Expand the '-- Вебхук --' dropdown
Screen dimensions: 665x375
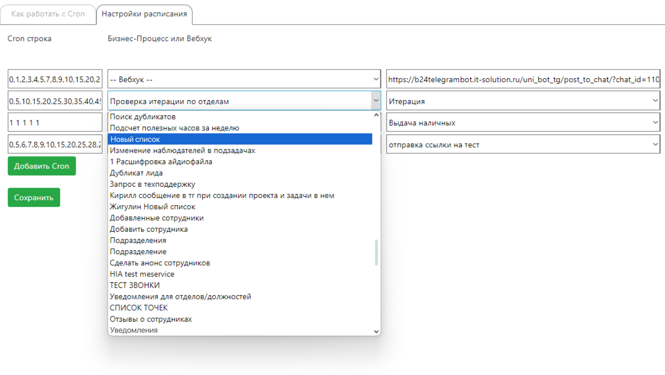coord(244,79)
